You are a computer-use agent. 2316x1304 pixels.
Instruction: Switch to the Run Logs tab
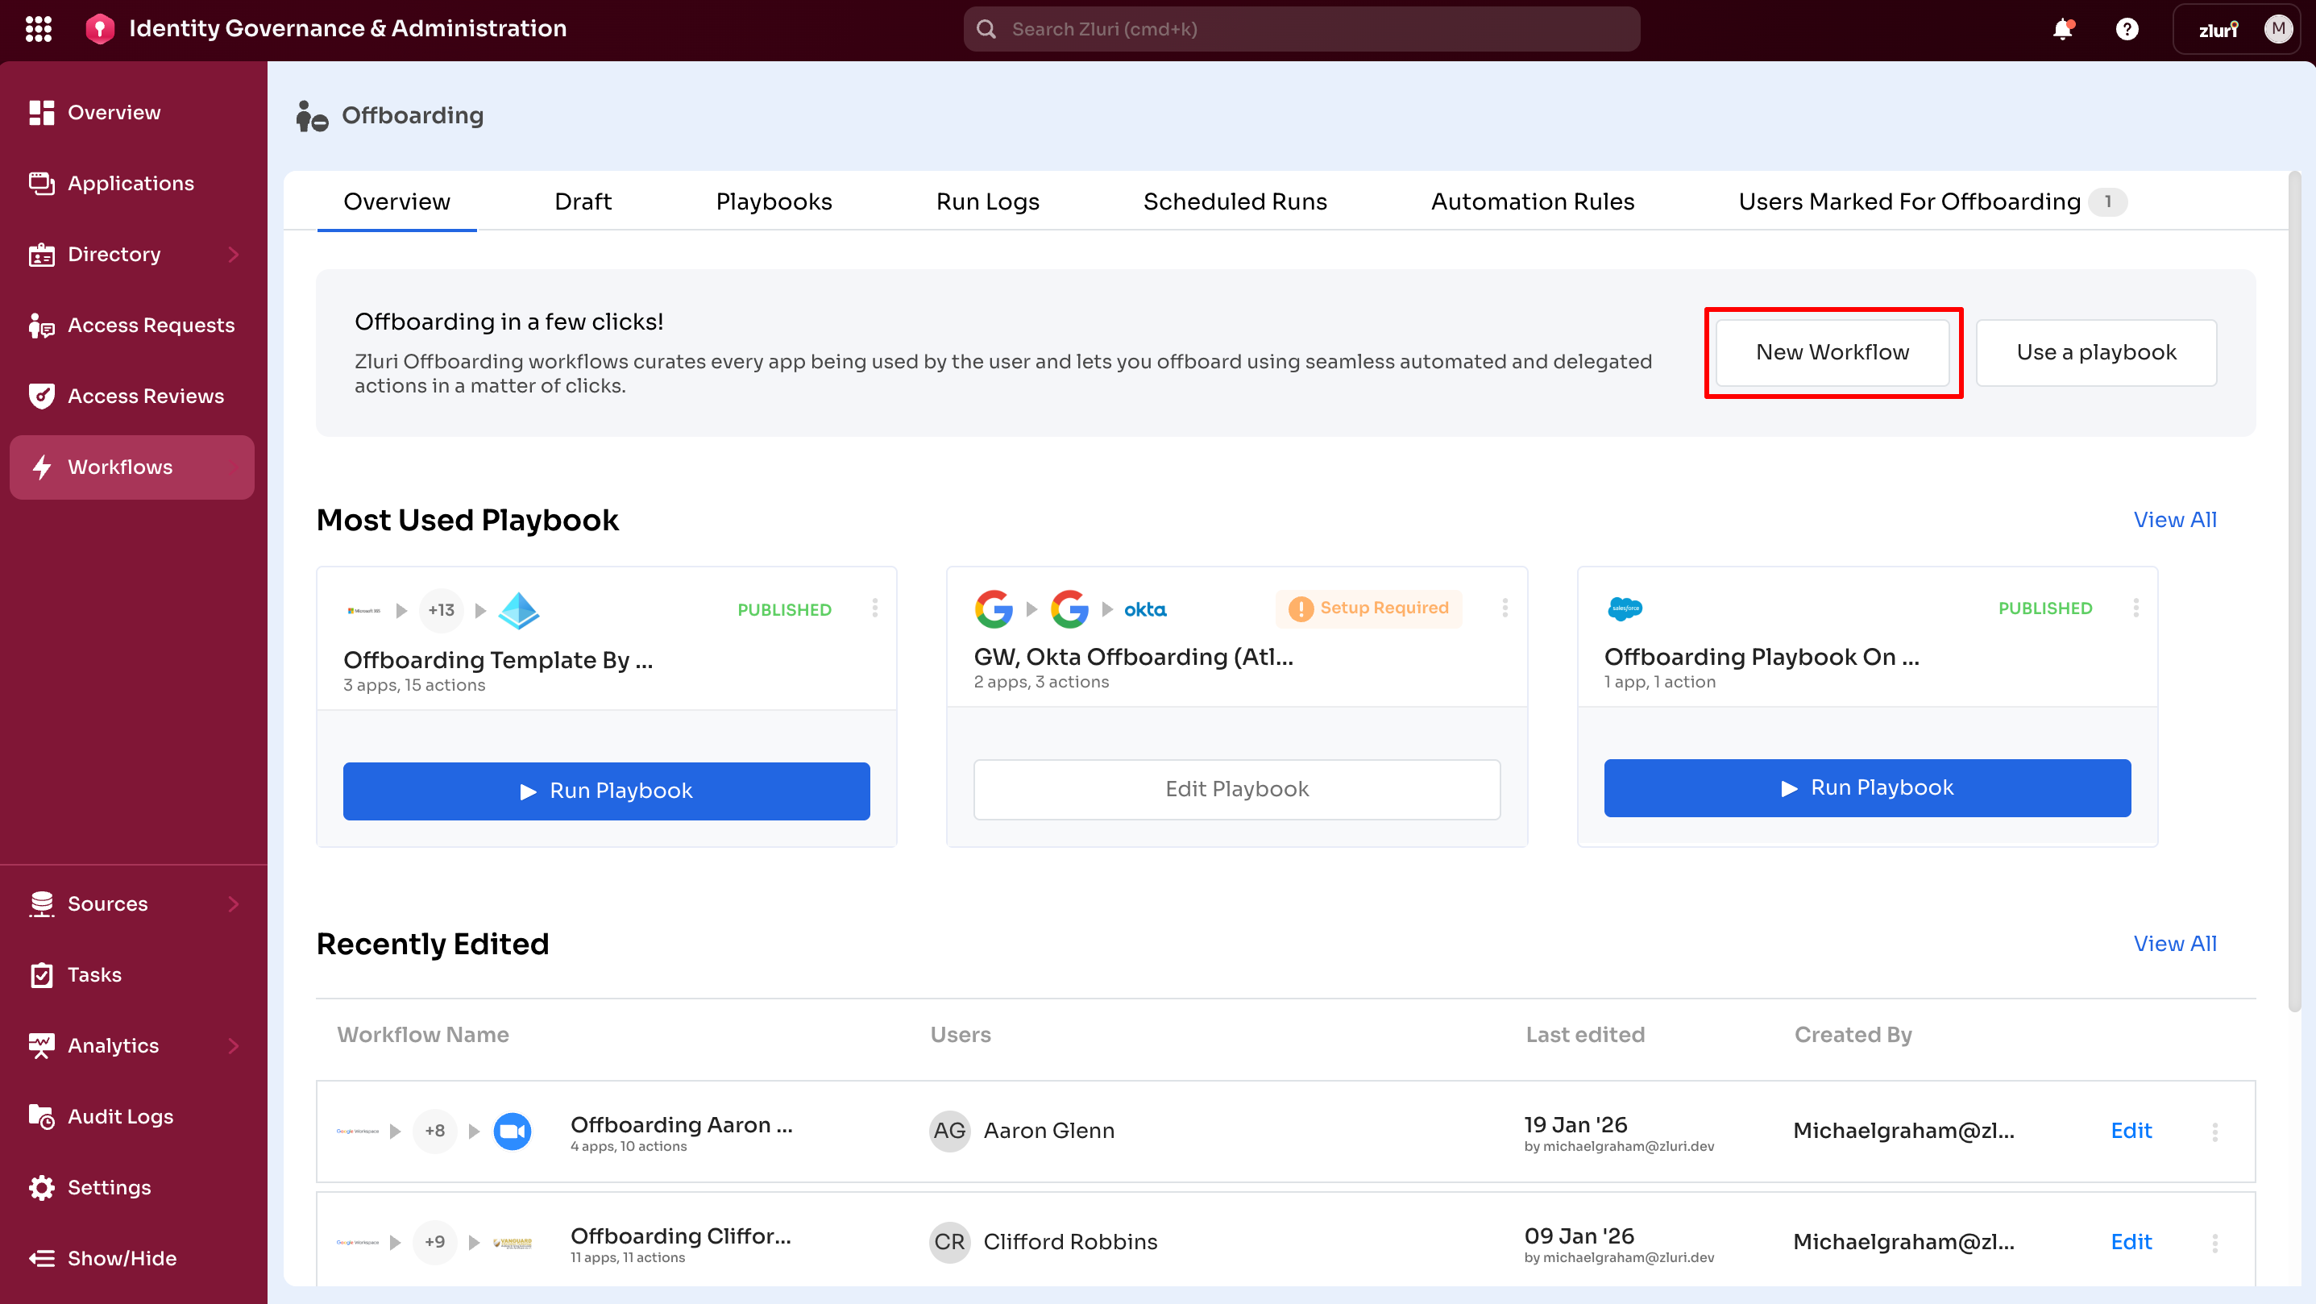(x=986, y=201)
